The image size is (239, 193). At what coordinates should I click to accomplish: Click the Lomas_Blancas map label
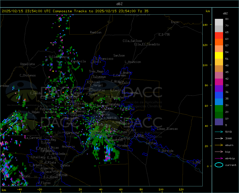tap(167, 129)
